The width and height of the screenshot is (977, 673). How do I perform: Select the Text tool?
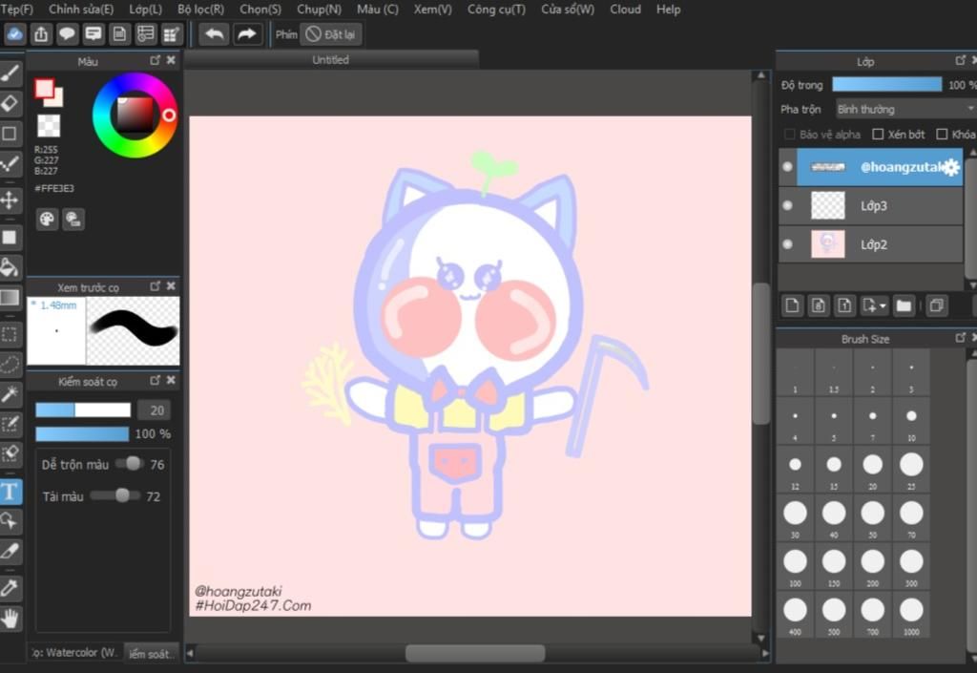10,492
